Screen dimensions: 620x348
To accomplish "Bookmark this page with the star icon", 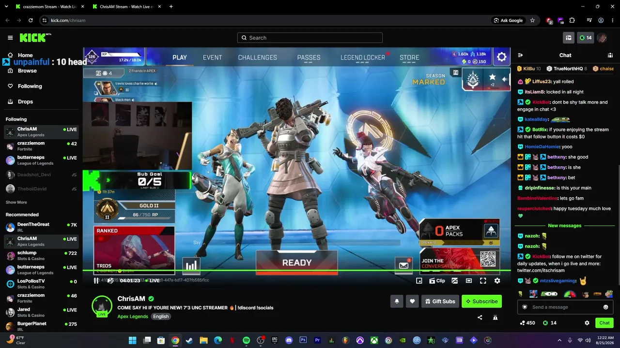I will tap(532, 20).
